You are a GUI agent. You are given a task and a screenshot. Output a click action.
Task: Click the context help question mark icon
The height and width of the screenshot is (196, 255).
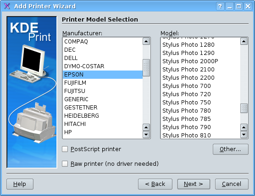tap(220, 6)
